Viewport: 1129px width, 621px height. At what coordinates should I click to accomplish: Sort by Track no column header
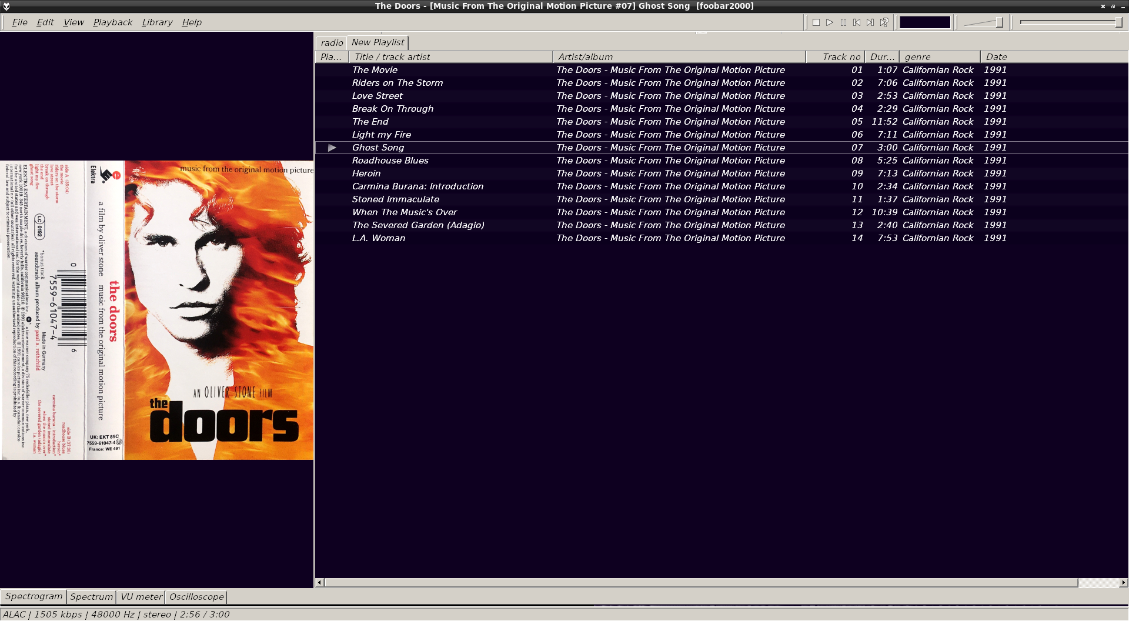pyautogui.click(x=835, y=57)
